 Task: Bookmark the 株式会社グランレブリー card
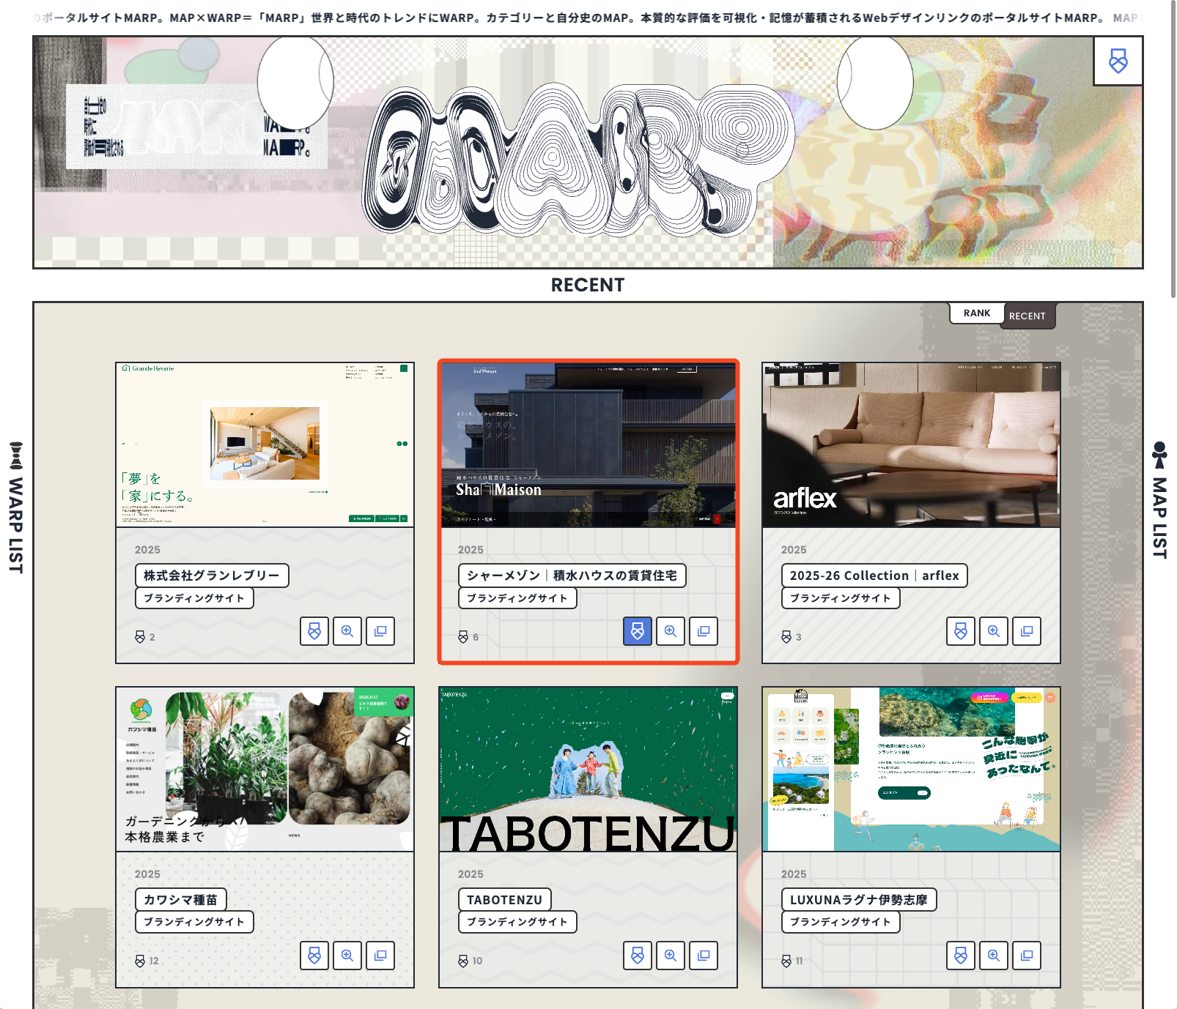tap(314, 631)
